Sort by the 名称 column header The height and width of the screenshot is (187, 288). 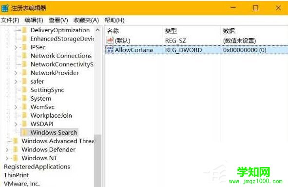click(x=113, y=31)
